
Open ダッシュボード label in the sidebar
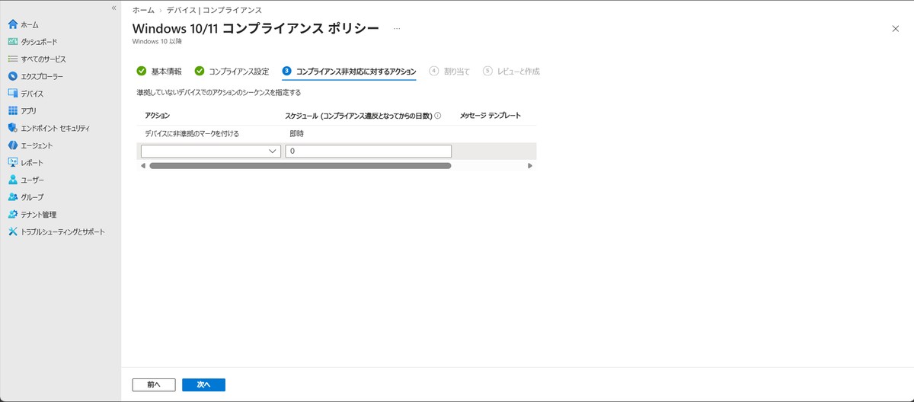tap(39, 42)
